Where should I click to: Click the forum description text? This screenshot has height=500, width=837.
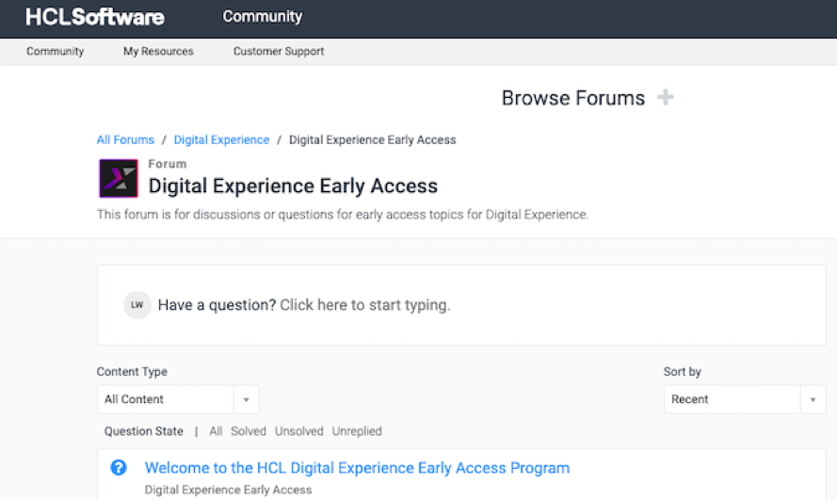pos(343,215)
